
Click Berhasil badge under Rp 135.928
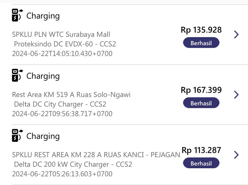[x=201, y=42]
